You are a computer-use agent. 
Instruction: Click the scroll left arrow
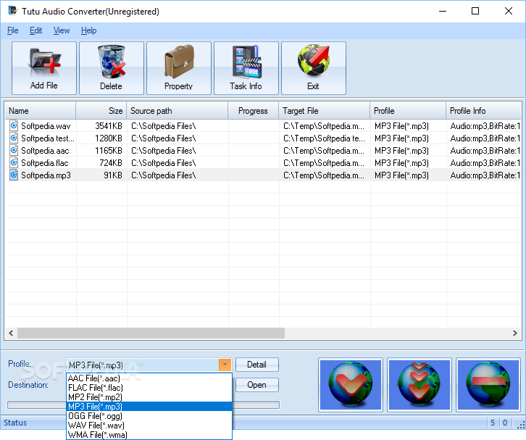pos(11,333)
